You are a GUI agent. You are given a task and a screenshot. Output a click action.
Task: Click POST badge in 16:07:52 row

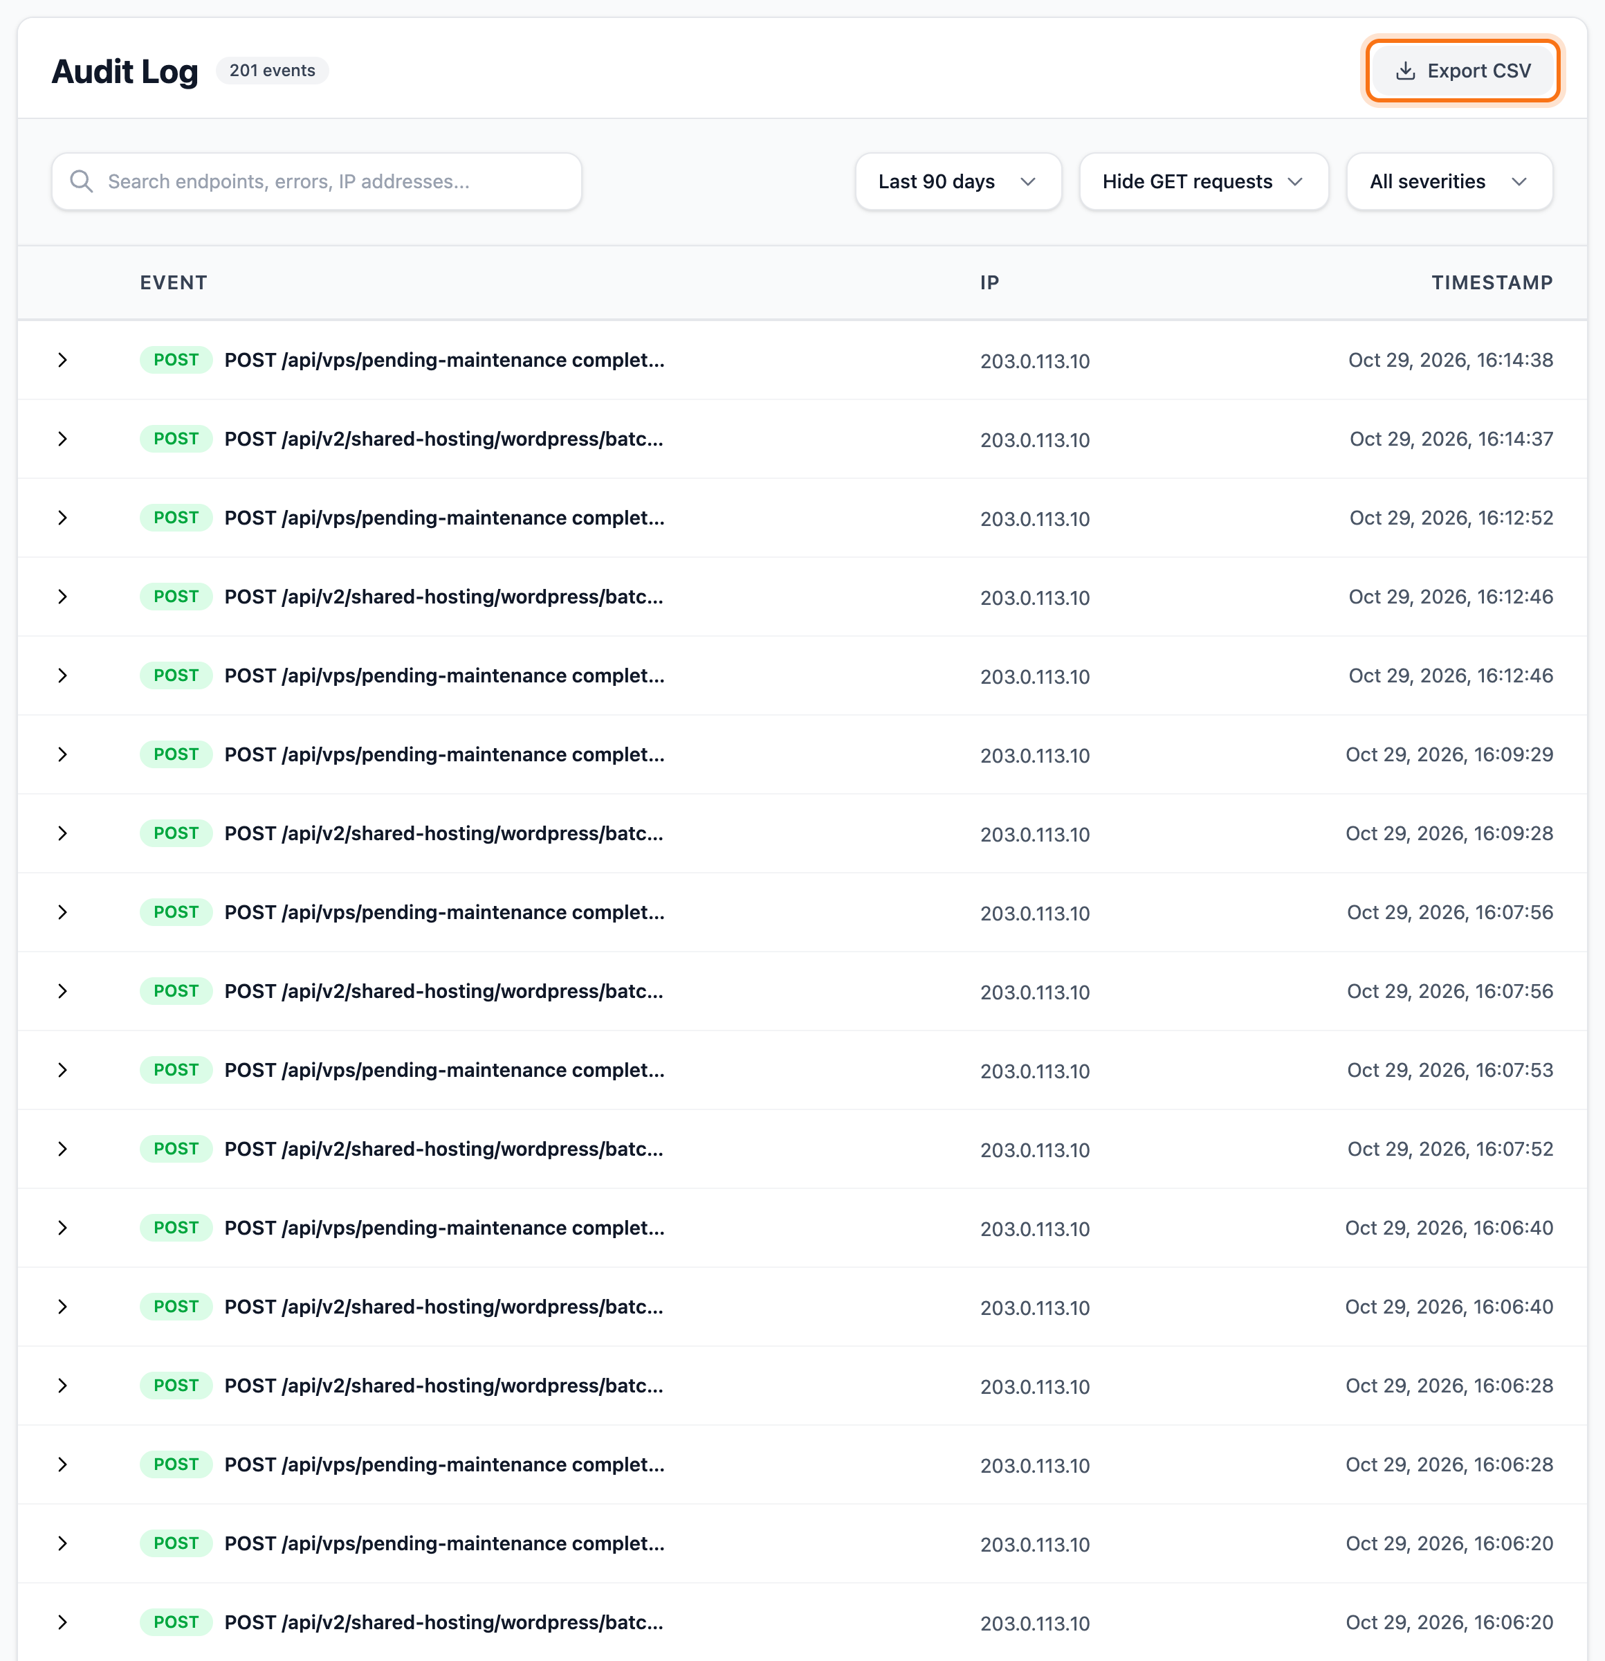coord(176,1149)
